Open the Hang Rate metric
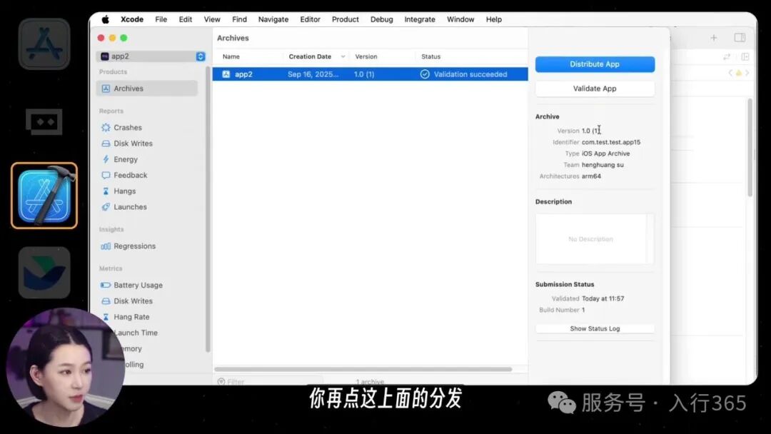The width and height of the screenshot is (771, 434). point(131,316)
